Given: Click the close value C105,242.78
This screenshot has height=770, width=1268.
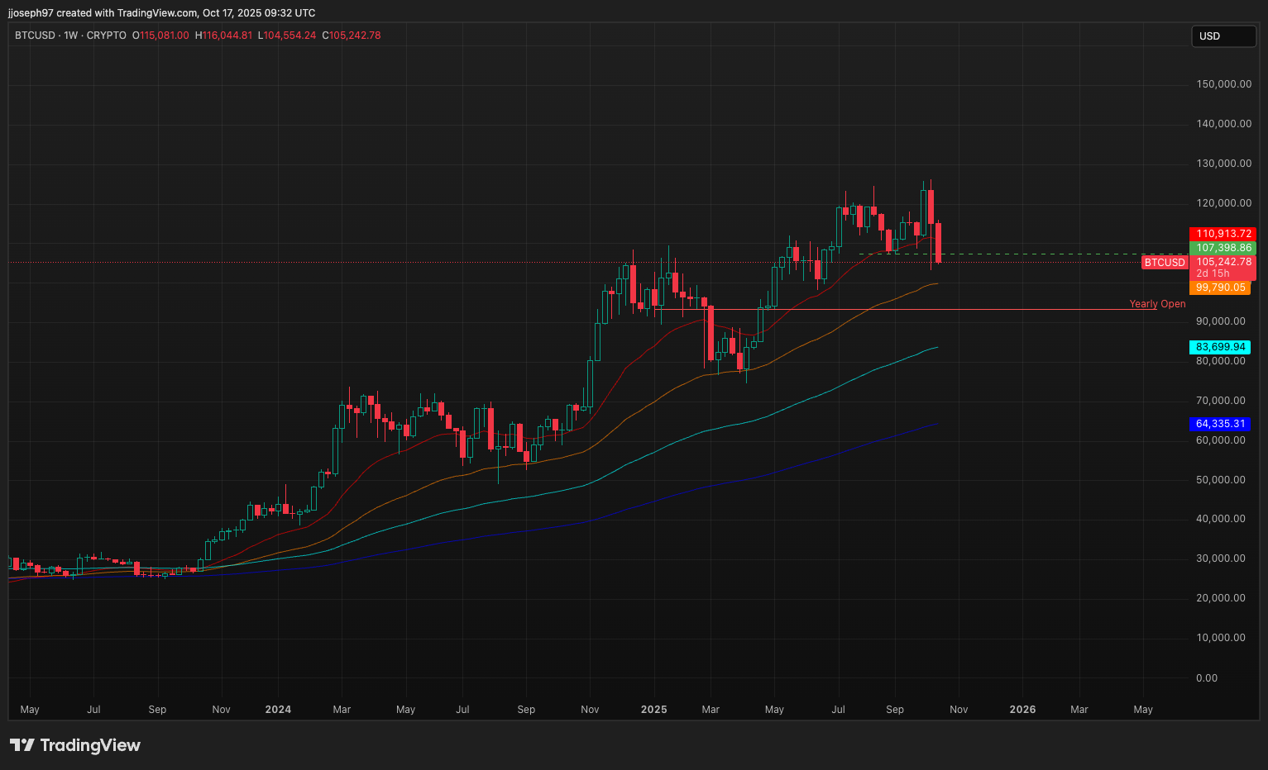Looking at the screenshot, I should point(352,36).
